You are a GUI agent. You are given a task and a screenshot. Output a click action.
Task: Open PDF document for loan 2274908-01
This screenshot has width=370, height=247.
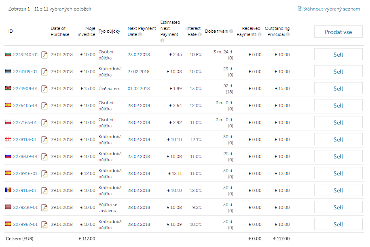44,89
